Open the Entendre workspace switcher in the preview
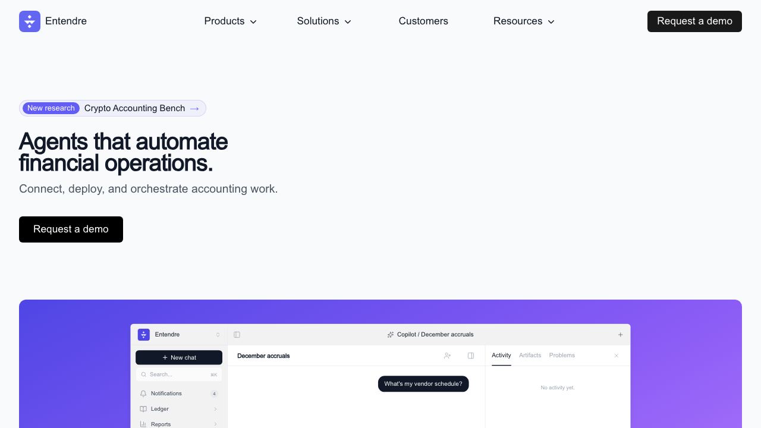 click(179, 335)
